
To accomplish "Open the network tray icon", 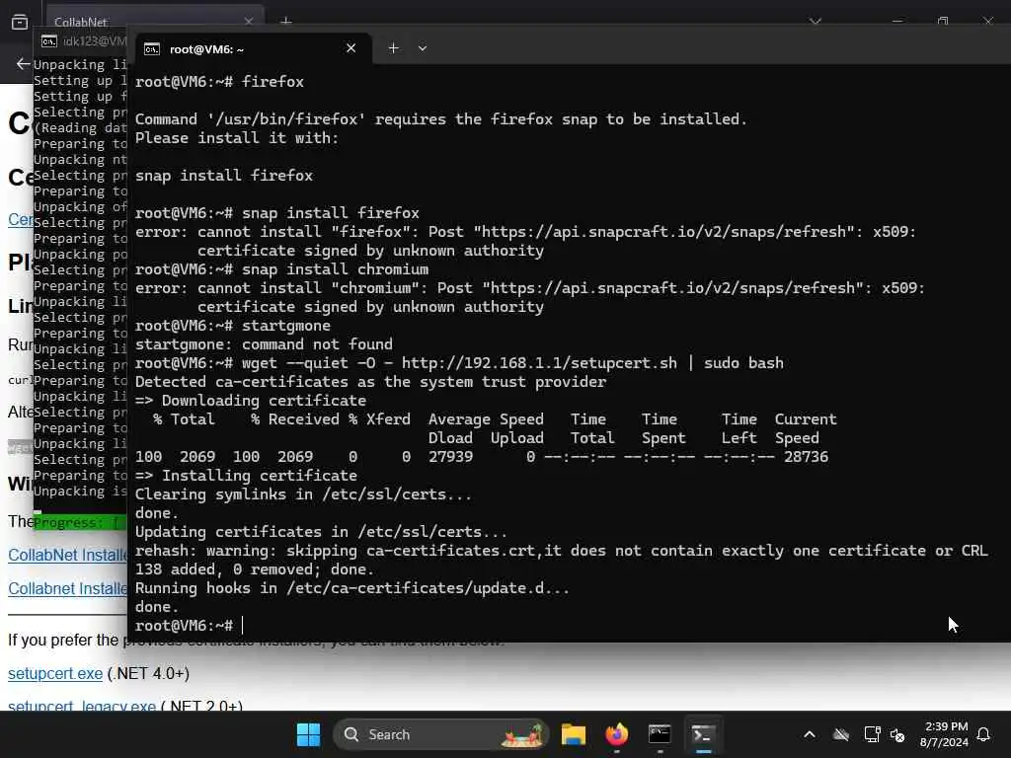I will pyautogui.click(x=872, y=734).
